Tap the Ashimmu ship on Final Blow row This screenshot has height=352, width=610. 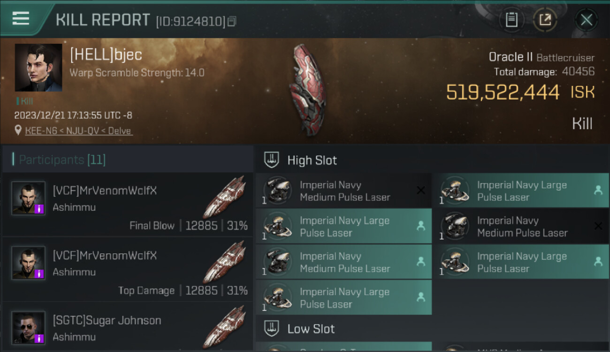pyautogui.click(x=224, y=197)
